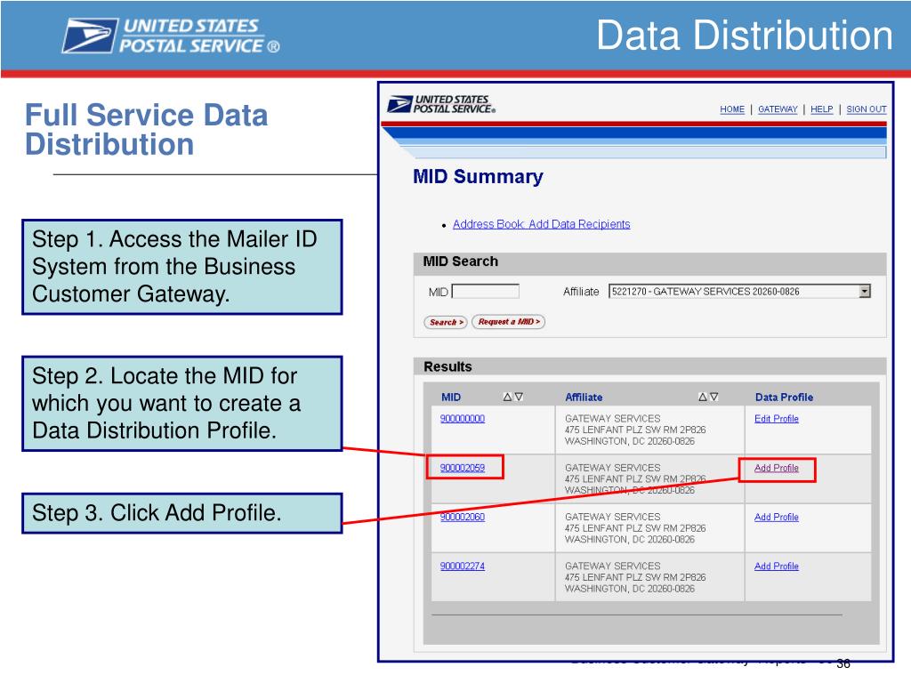911x683 pixels.
Task: Sort Affiliate column descending with down arrow
Action: tap(714, 398)
